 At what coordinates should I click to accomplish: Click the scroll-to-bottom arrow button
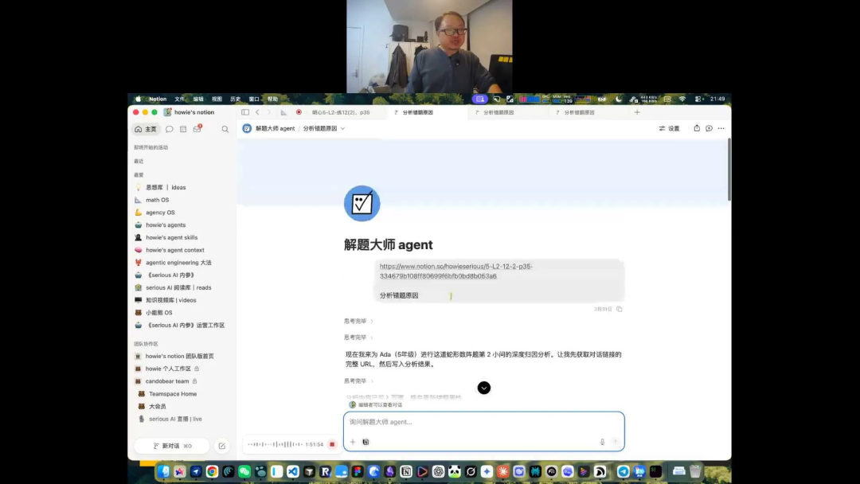tap(484, 388)
